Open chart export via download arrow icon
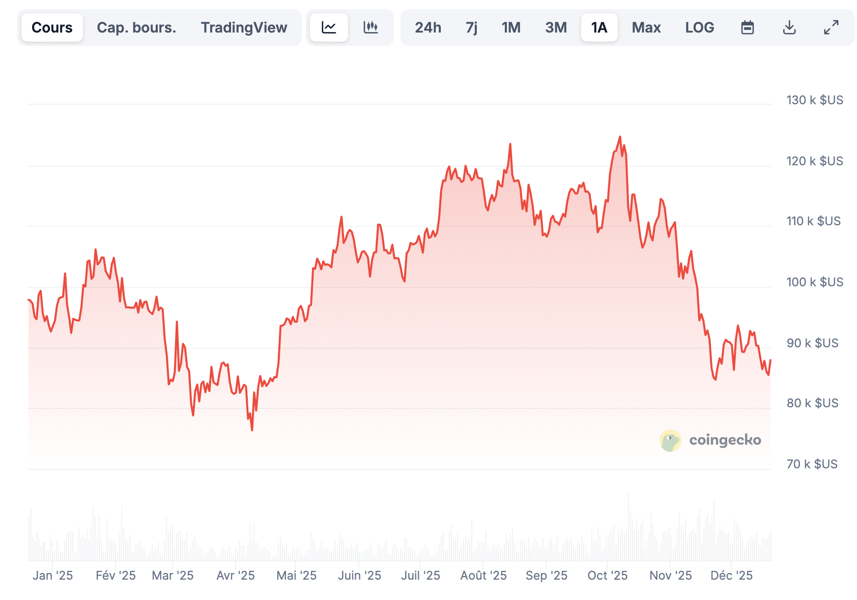The height and width of the screenshot is (600, 857). 789,27
